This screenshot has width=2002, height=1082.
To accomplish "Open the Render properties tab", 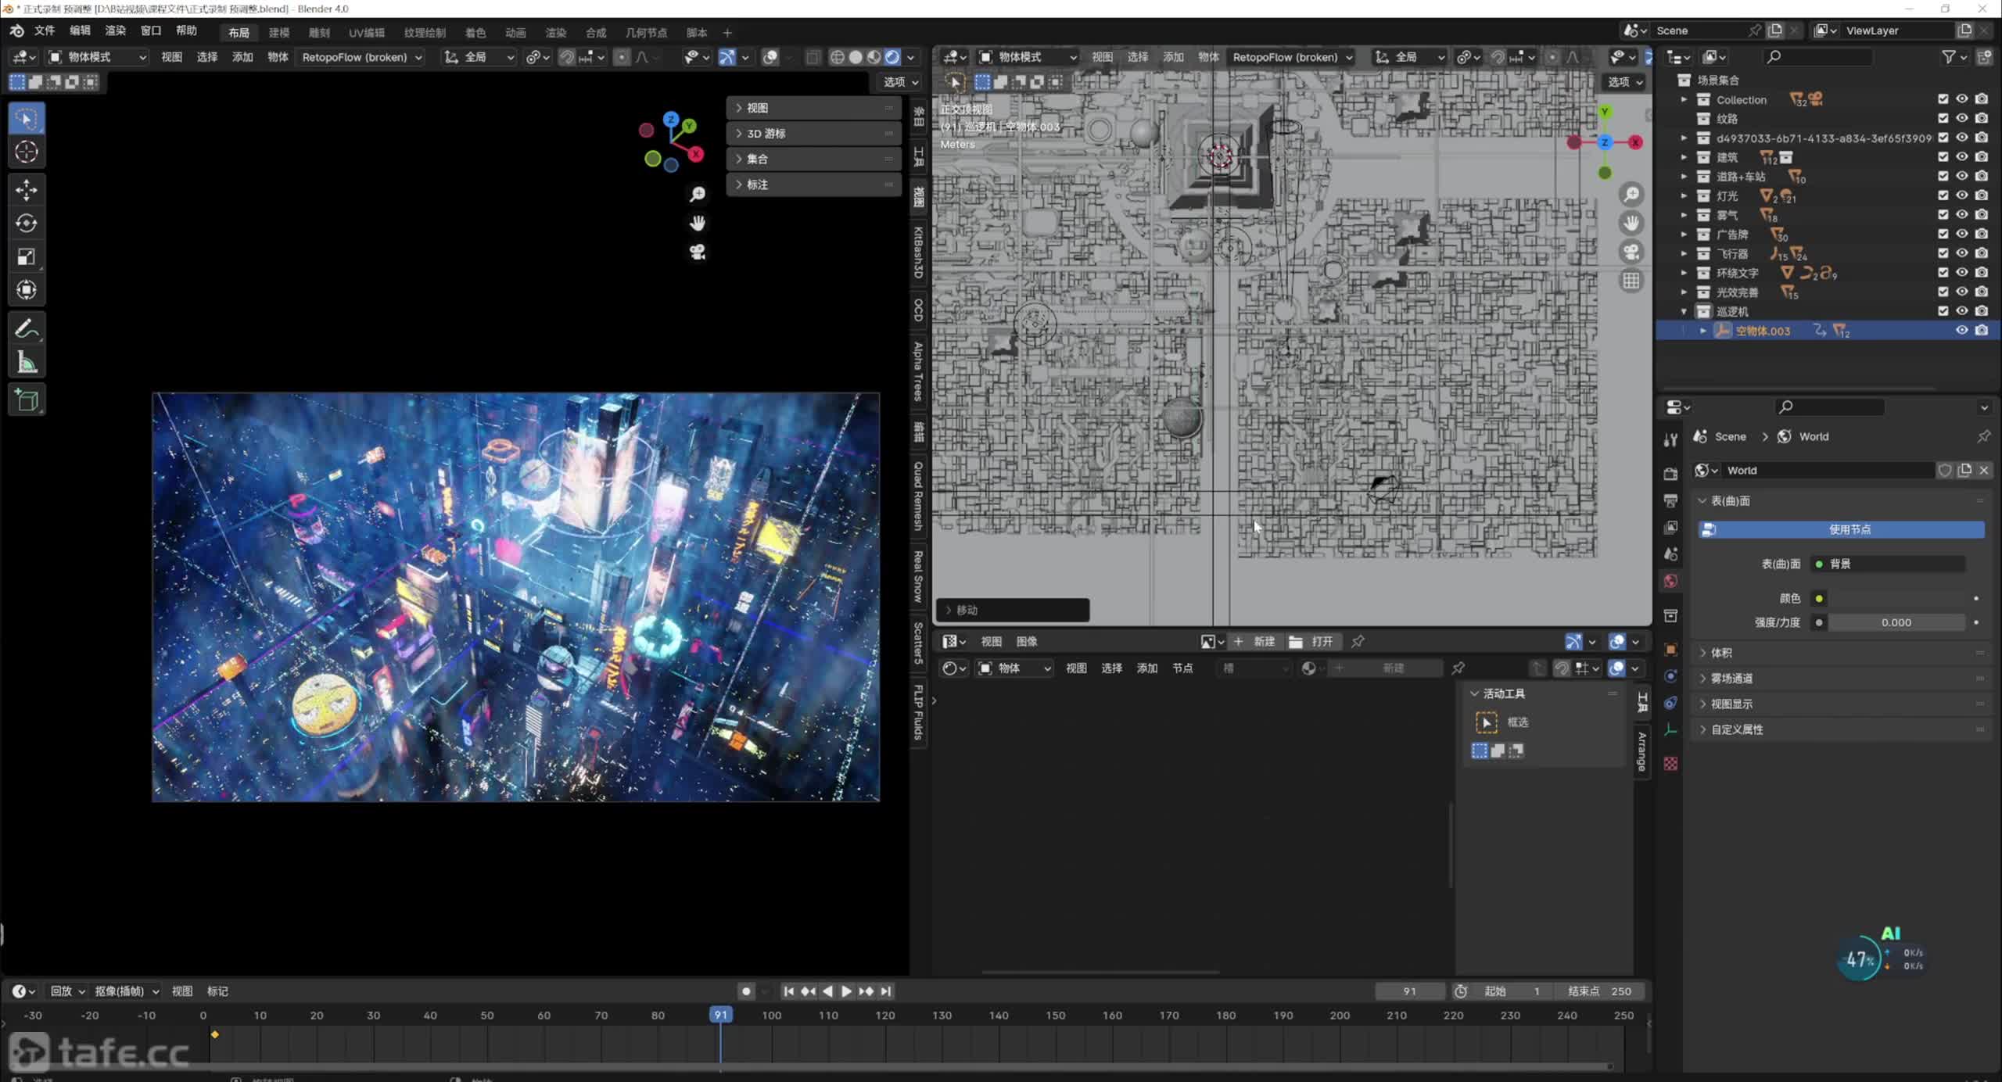I will (x=1670, y=474).
